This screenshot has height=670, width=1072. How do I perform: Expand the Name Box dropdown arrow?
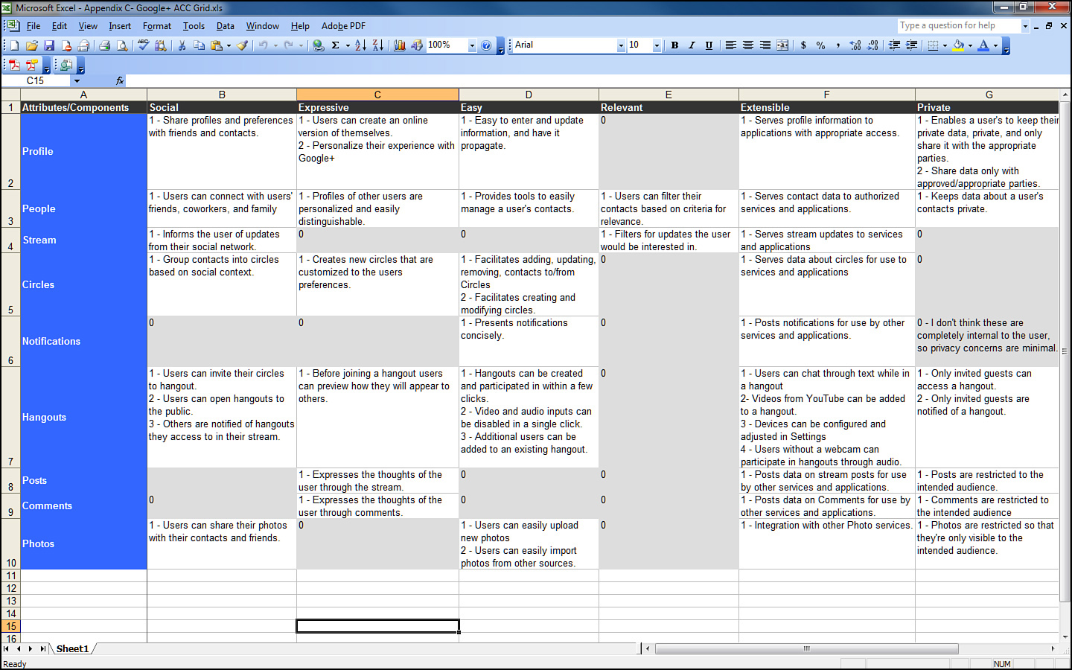[x=77, y=80]
